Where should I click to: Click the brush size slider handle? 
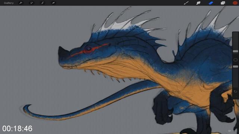tap(235, 51)
